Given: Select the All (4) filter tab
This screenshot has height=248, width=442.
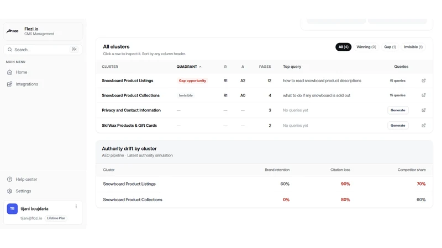Looking at the screenshot, I should coord(343,47).
